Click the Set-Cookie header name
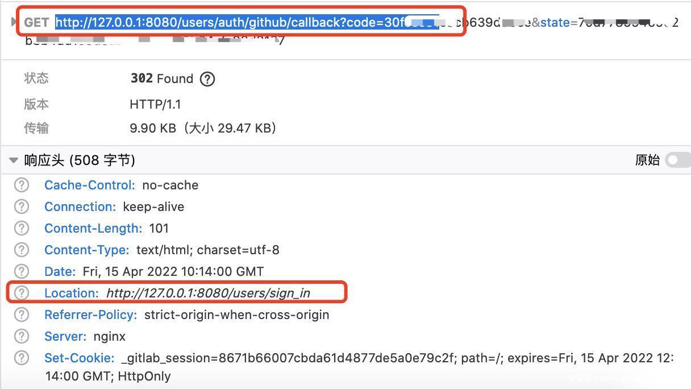This screenshot has width=691, height=389. coord(80,358)
